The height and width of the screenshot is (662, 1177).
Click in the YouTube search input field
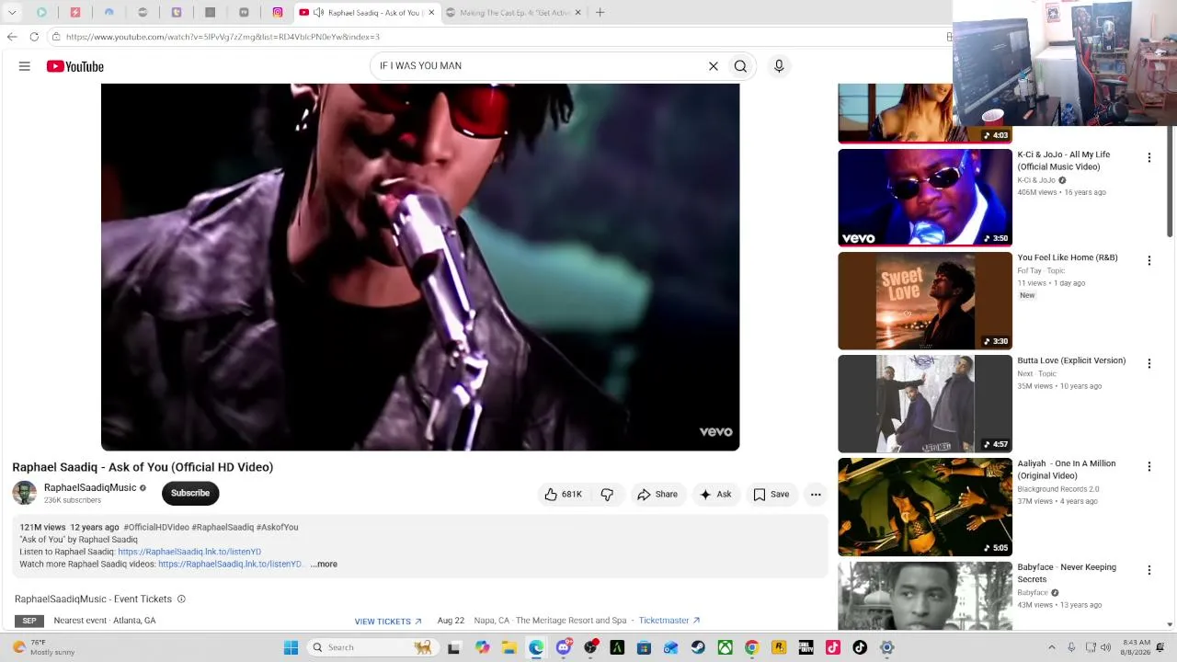(x=538, y=66)
